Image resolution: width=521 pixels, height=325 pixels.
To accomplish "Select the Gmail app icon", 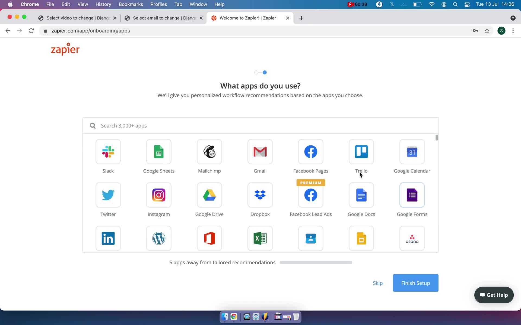I will [260, 151].
